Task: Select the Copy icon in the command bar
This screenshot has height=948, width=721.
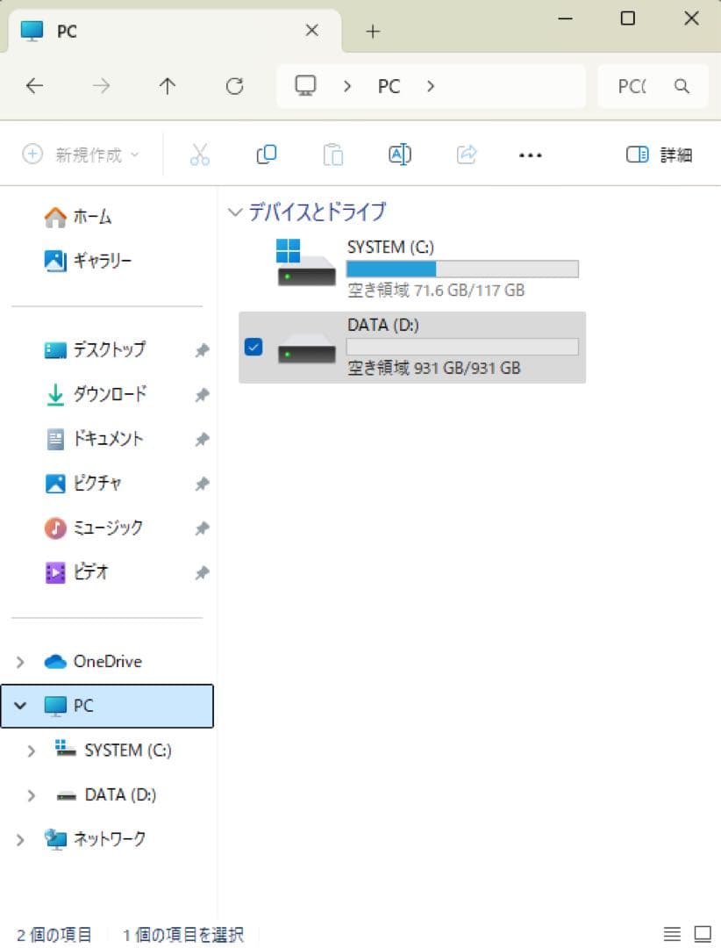Action: (x=267, y=154)
